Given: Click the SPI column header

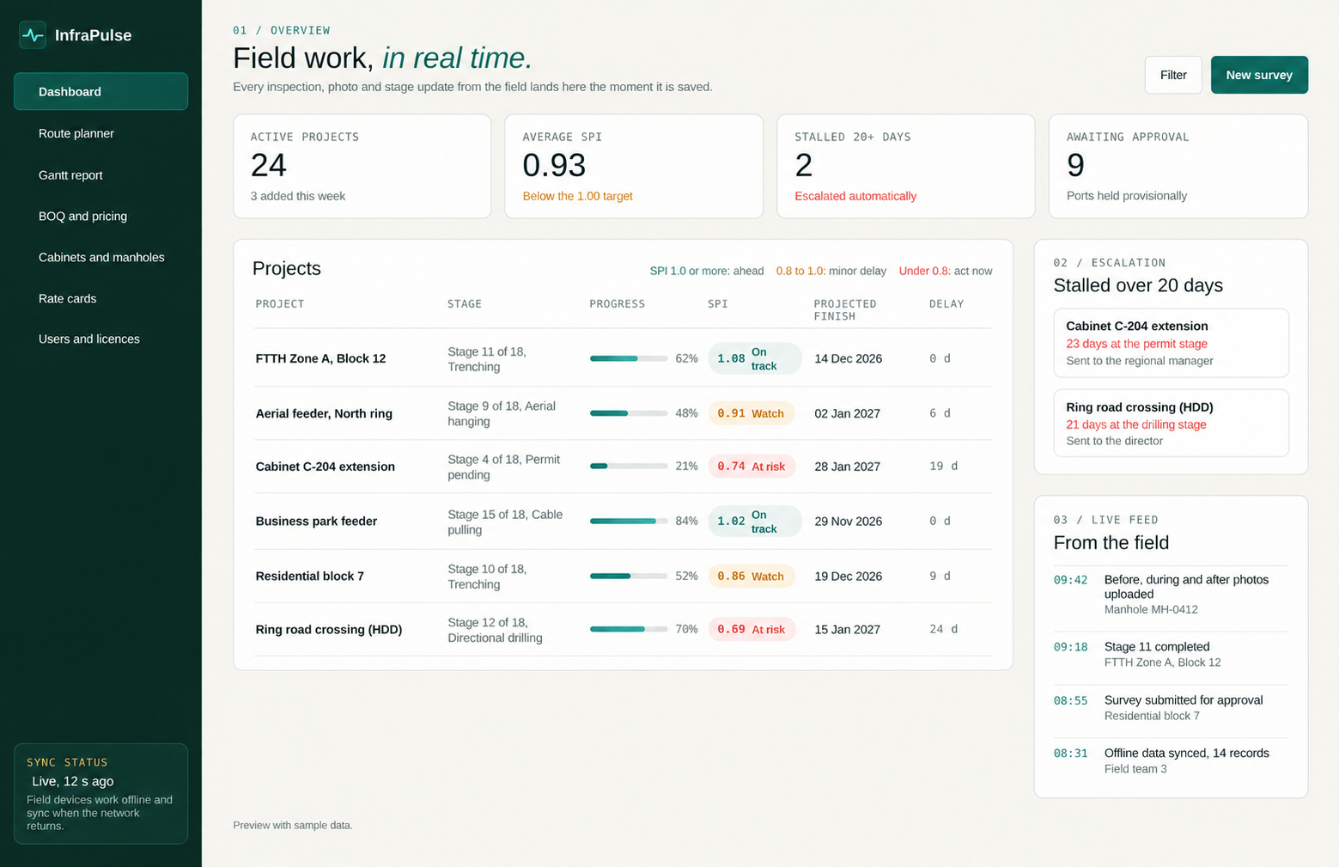Looking at the screenshot, I should click(x=718, y=304).
